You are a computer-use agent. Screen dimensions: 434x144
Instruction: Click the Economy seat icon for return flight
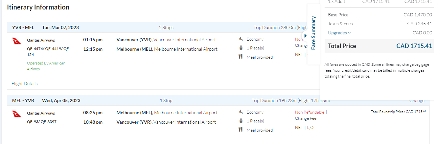241,112
